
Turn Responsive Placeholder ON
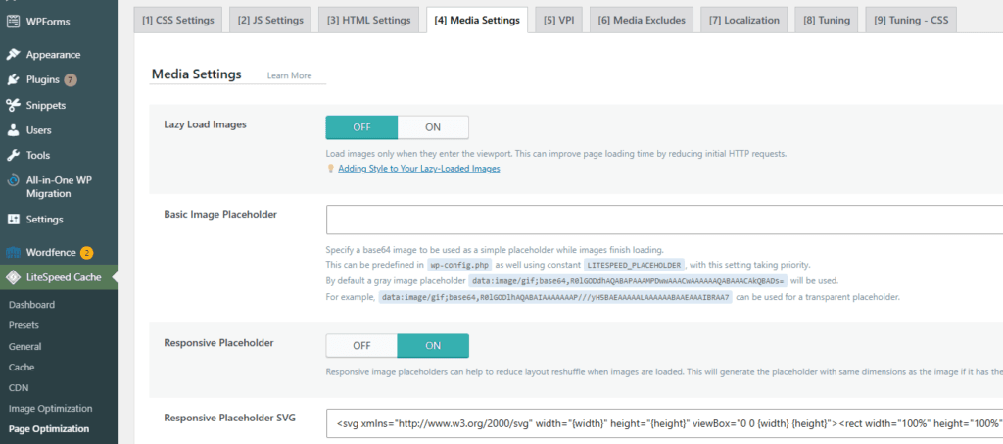(x=433, y=345)
